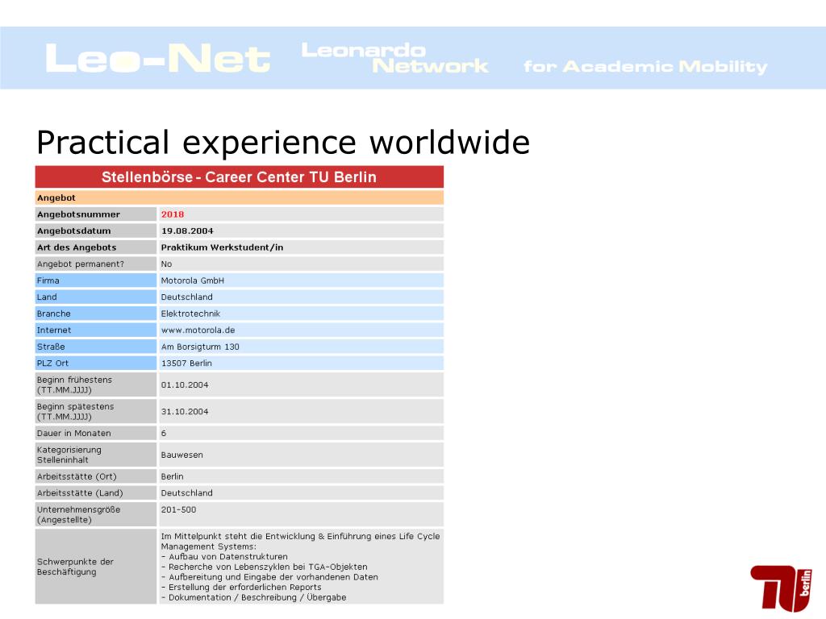Click the 'Schwerpunkte der Beschäftigung' label
Viewport: 826px width, 619px height.
75,567
